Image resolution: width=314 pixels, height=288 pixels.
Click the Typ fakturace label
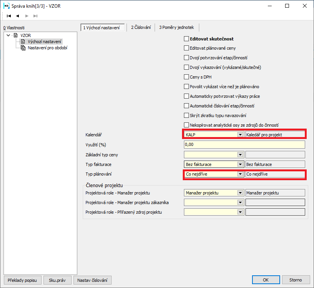[99, 164]
